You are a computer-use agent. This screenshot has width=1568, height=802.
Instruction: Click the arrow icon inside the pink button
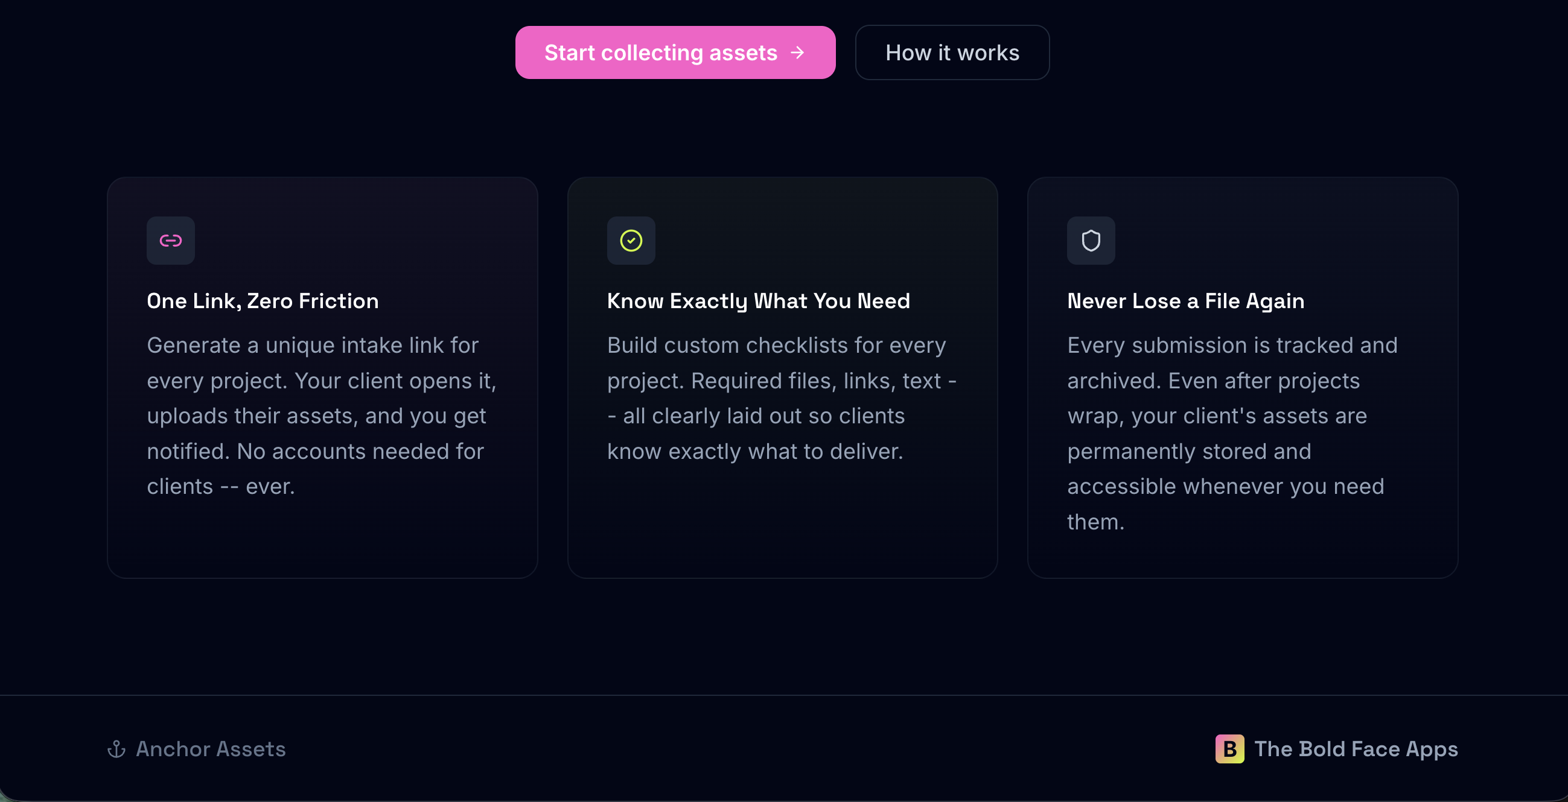[x=797, y=53]
